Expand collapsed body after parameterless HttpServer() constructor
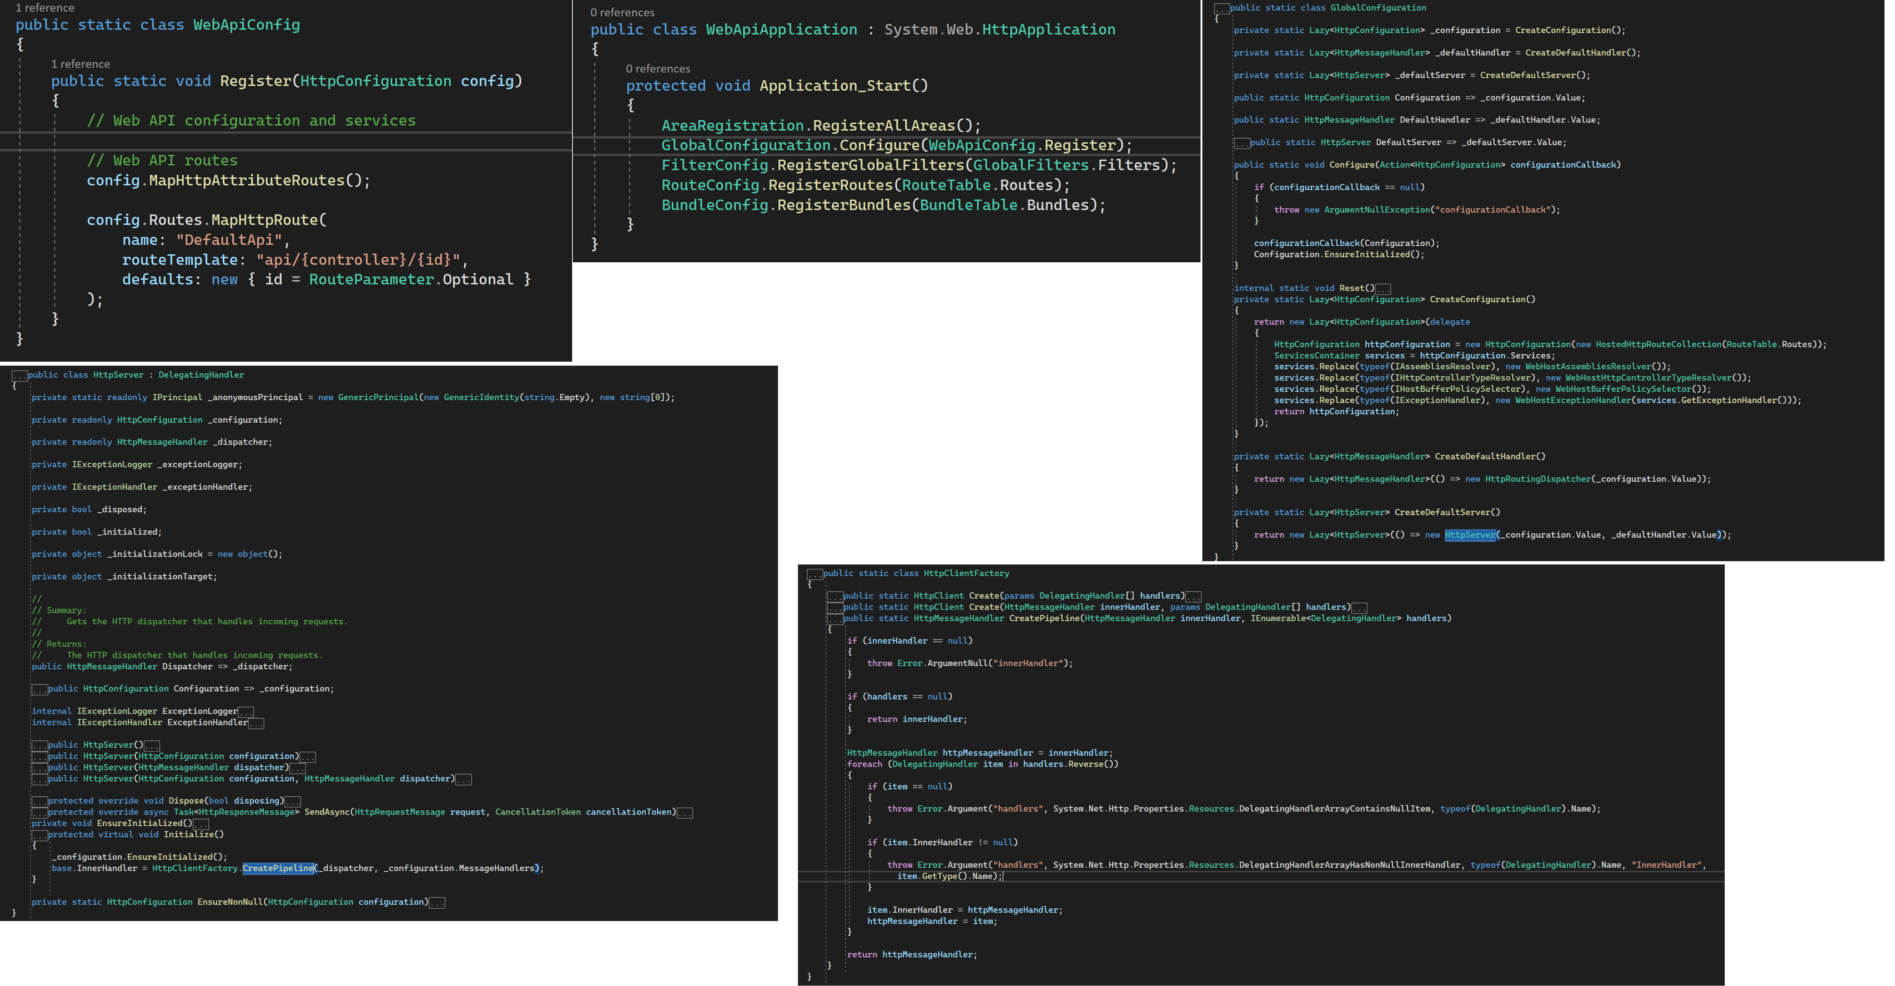1895x986 pixels. coord(151,745)
